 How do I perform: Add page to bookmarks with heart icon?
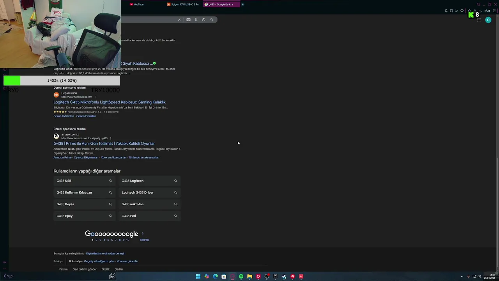pos(462,11)
